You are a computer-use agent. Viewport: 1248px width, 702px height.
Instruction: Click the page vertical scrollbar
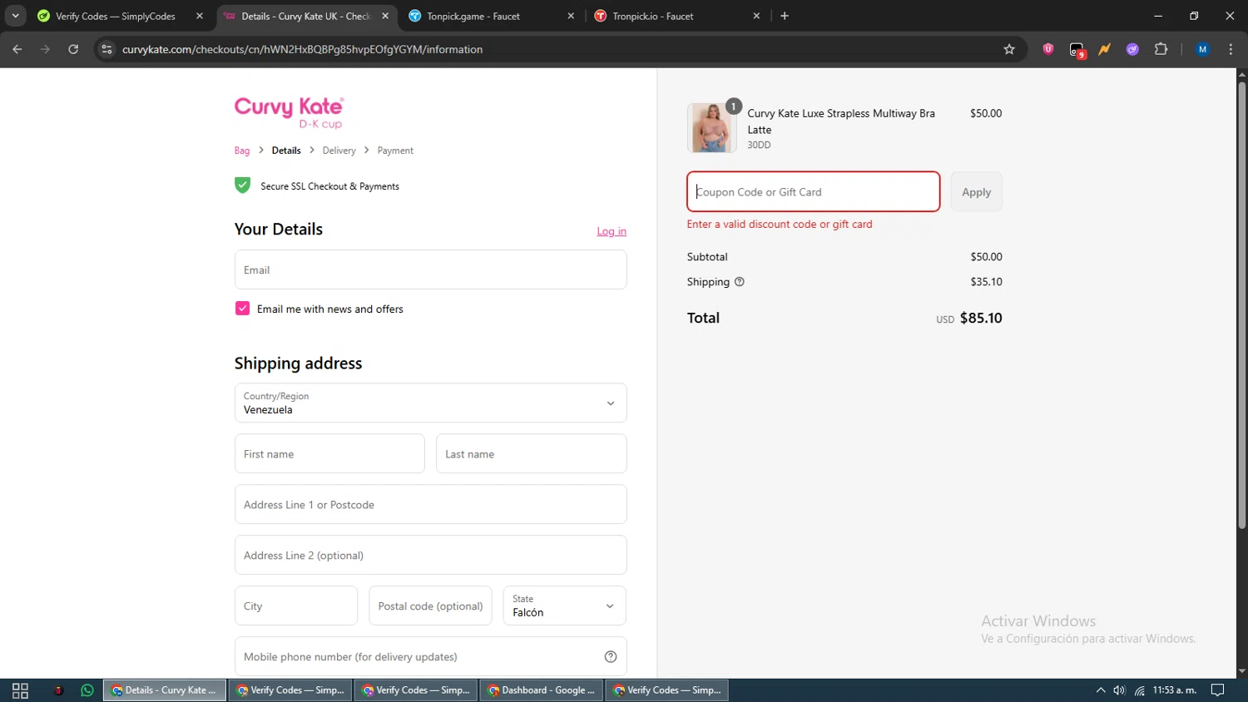[1241, 304]
